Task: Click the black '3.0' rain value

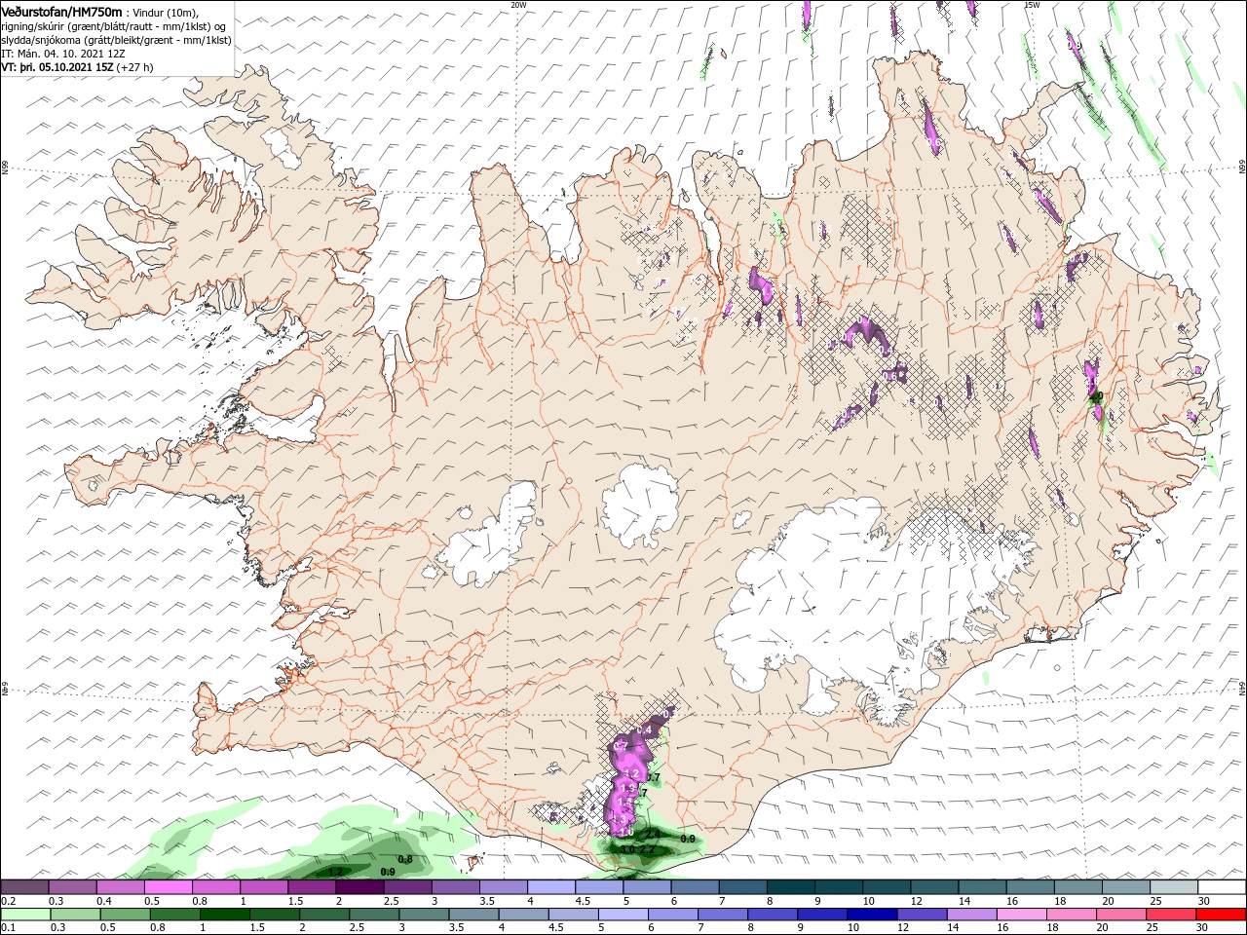Action: tap(627, 849)
